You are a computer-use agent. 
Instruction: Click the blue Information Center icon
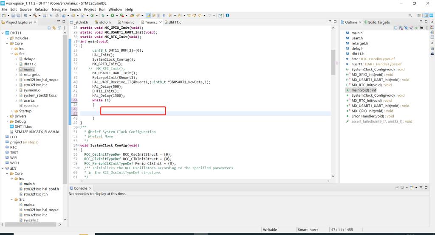(x=227, y=16)
